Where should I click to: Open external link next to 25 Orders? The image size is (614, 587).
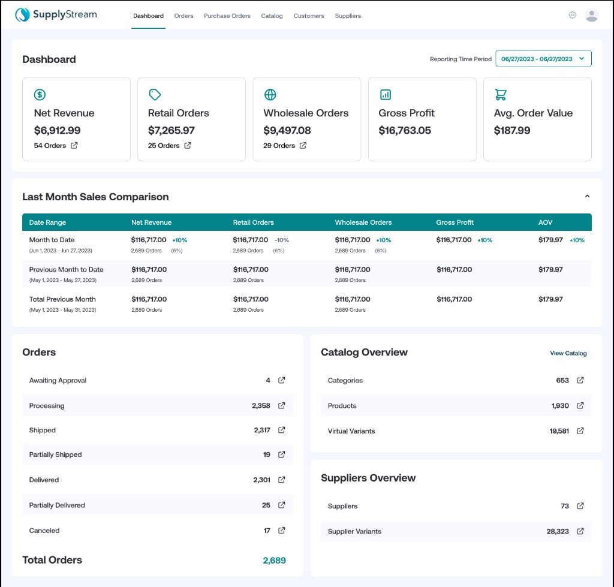[x=188, y=145]
